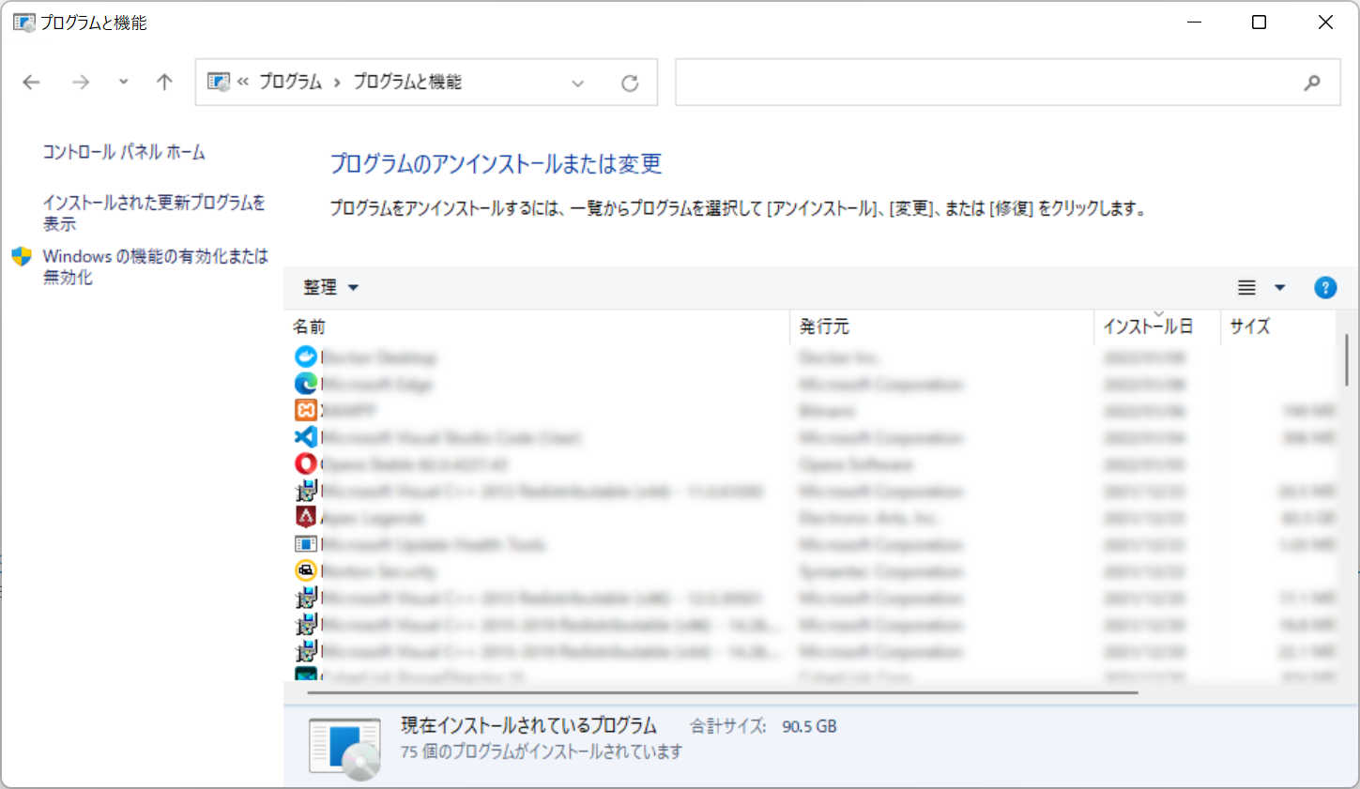The width and height of the screenshot is (1360, 789).
Task: Choose the red Opera browser icon
Action: [306, 463]
